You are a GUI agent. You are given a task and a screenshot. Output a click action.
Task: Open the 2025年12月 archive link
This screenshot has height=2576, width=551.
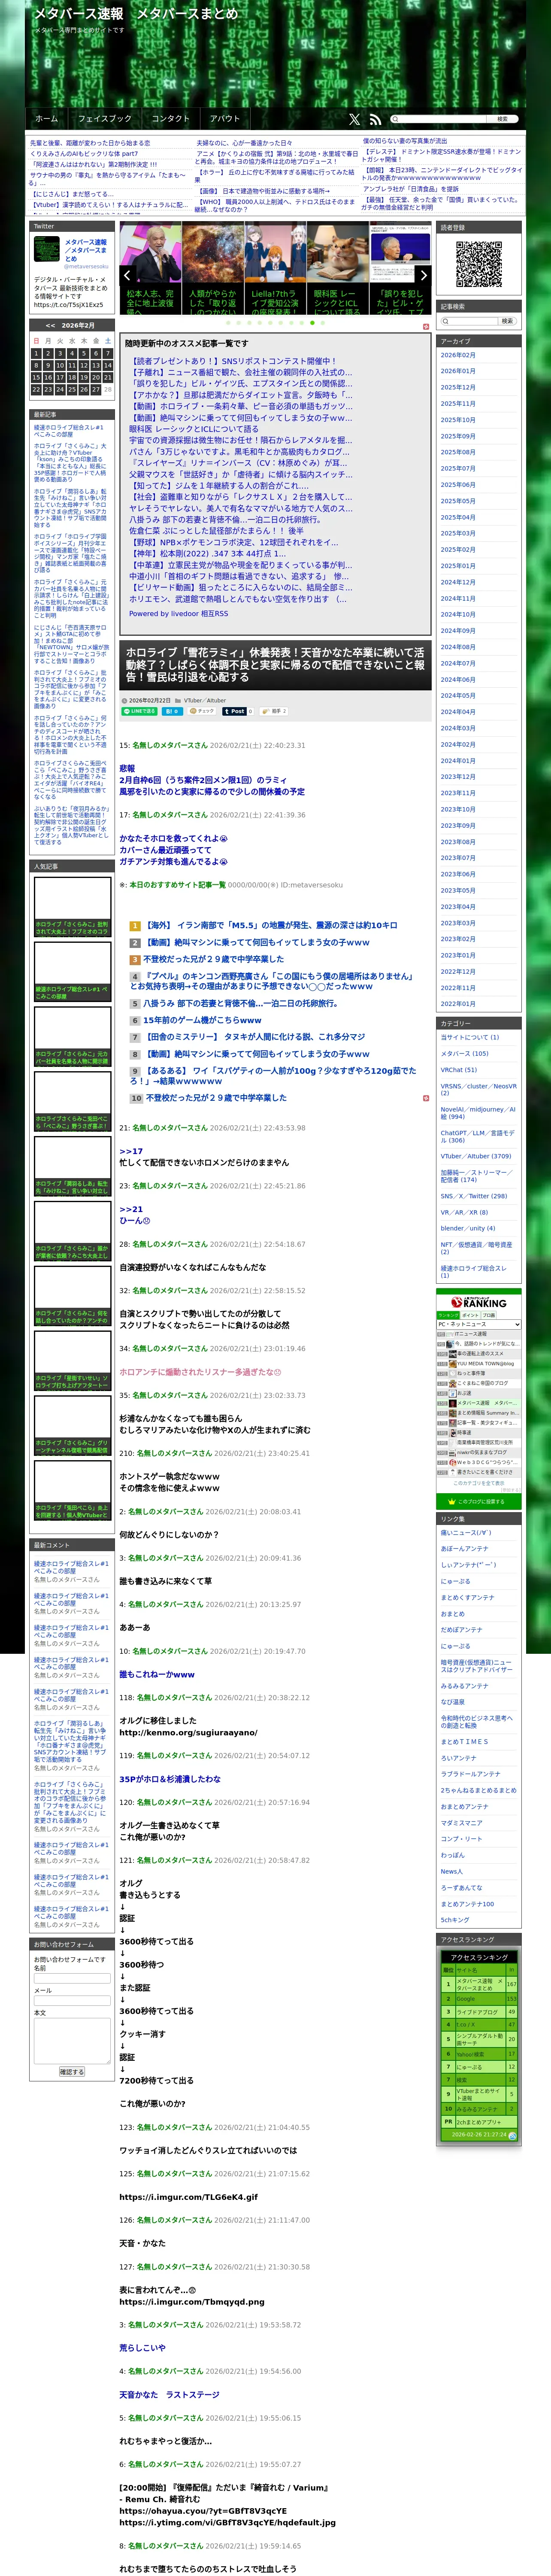(x=458, y=387)
